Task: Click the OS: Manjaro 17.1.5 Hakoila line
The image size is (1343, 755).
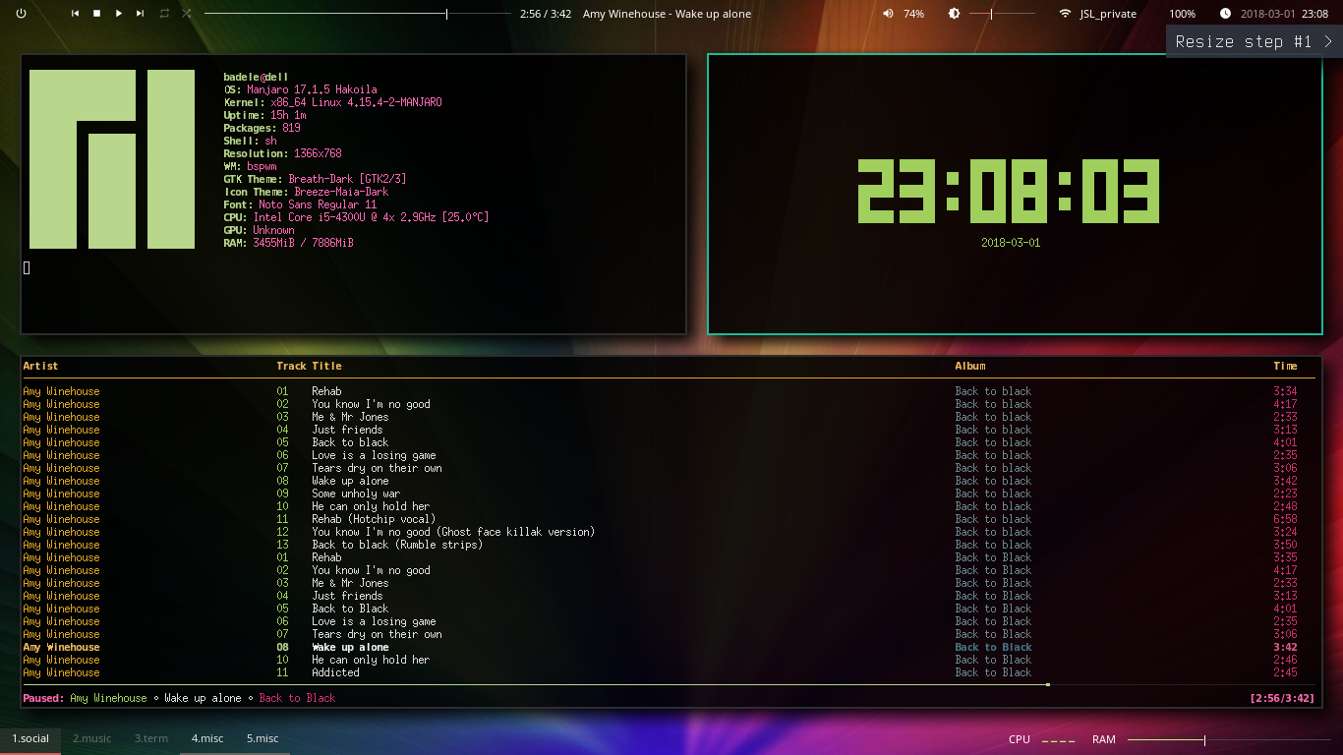Action: (x=300, y=89)
